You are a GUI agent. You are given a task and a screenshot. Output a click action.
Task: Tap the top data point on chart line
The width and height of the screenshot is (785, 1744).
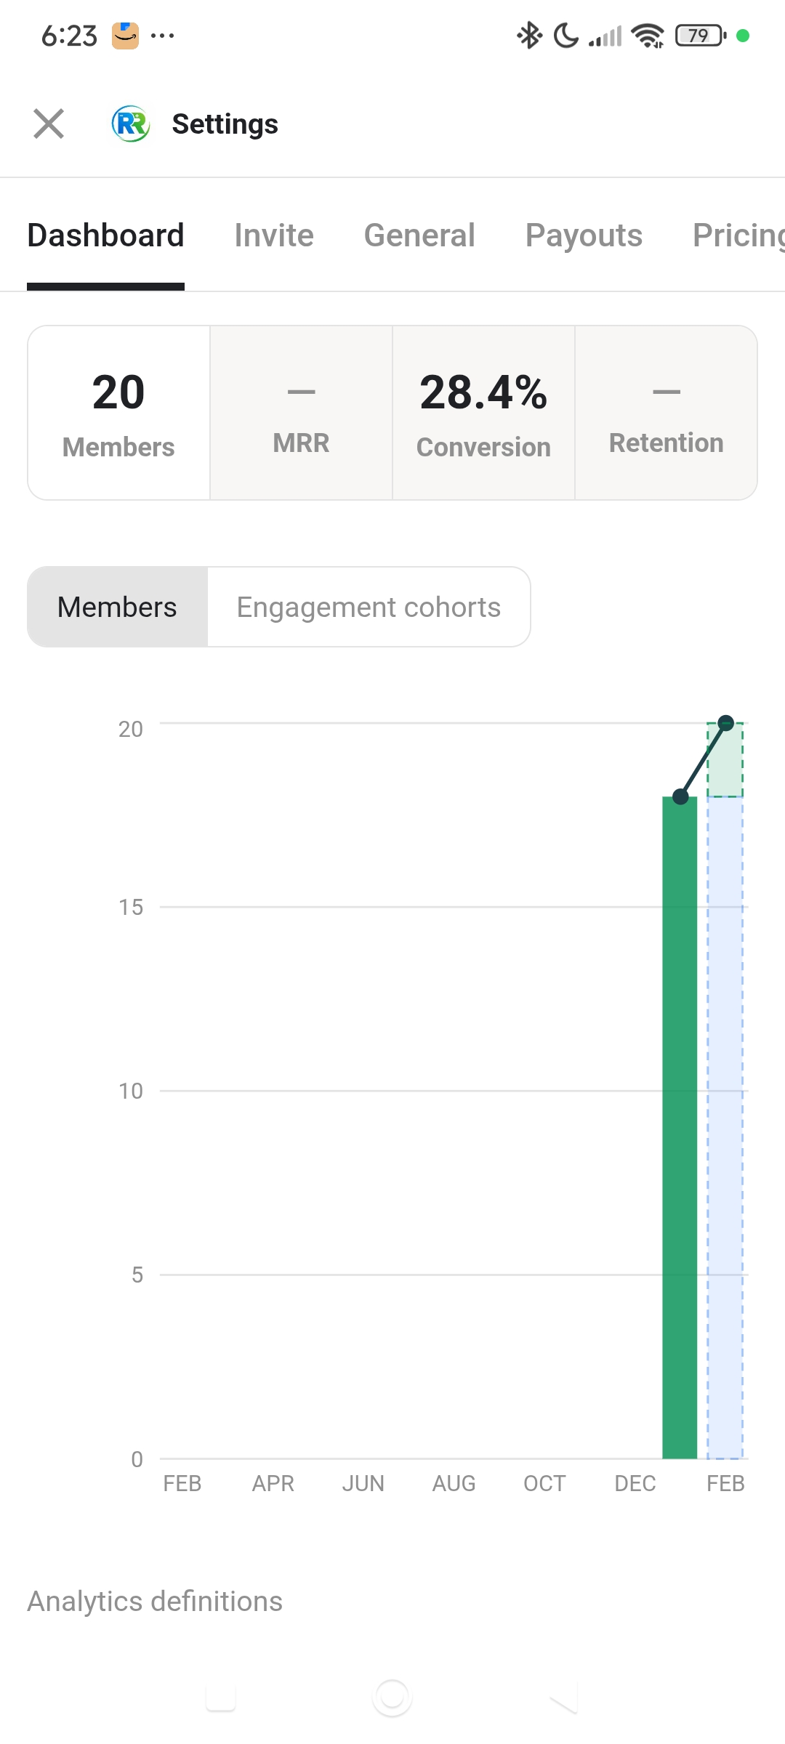(x=725, y=722)
